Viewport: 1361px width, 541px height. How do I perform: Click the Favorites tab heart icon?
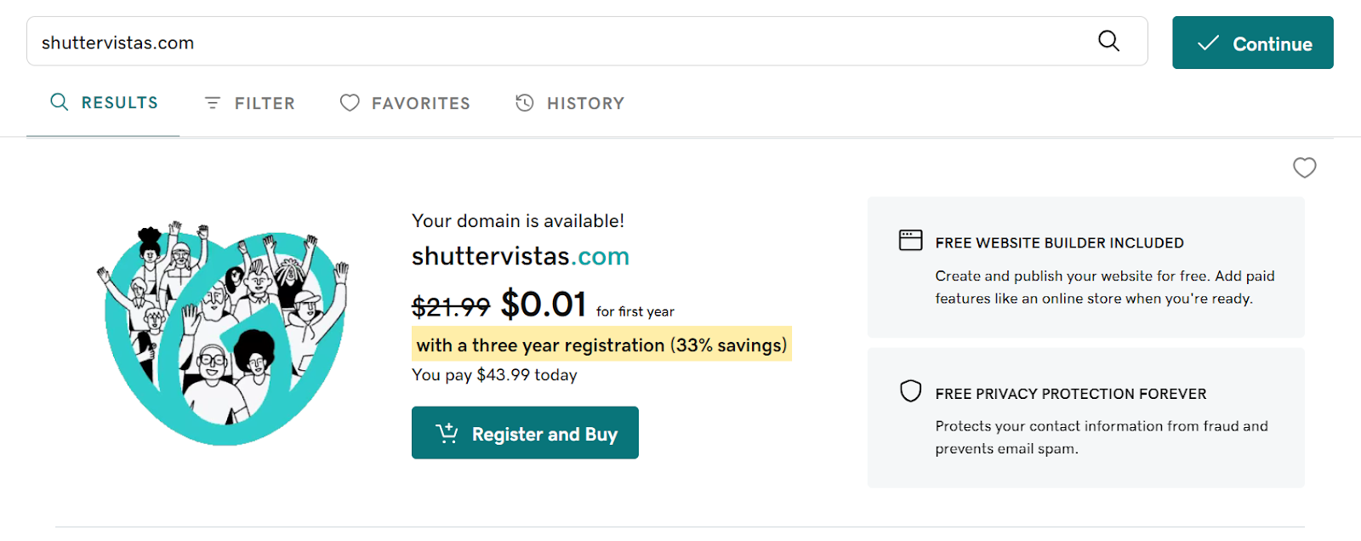[x=350, y=103]
